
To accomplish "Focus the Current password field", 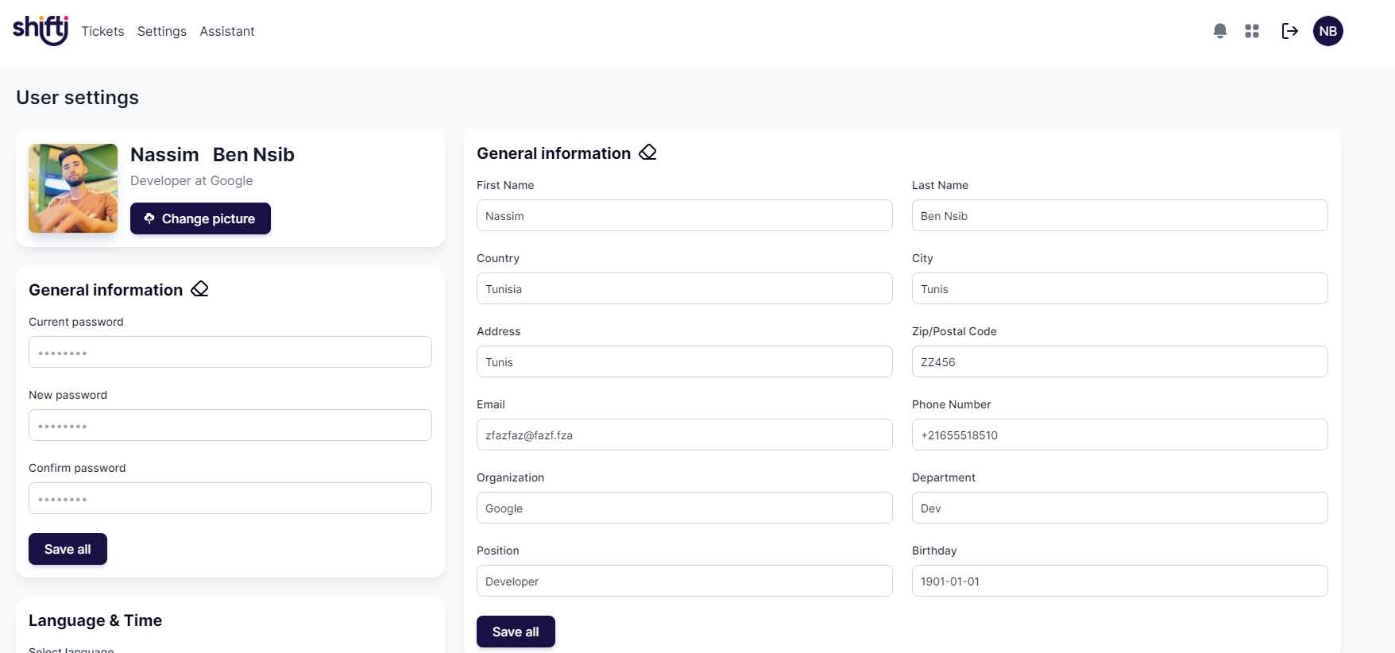I will (230, 352).
